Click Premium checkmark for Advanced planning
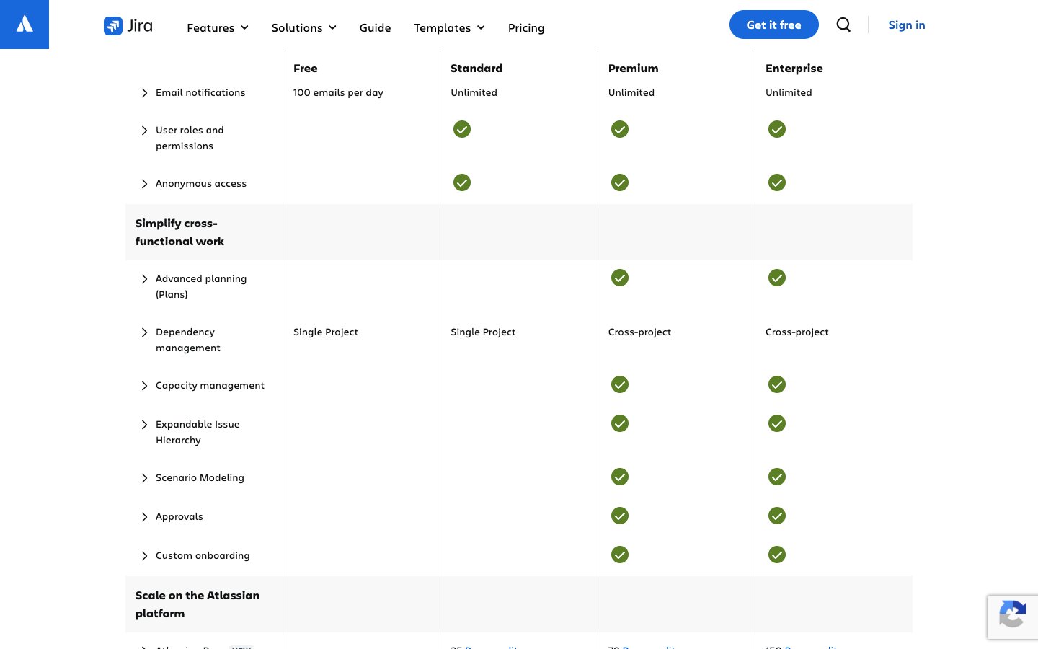This screenshot has height=649, width=1038. 619,278
